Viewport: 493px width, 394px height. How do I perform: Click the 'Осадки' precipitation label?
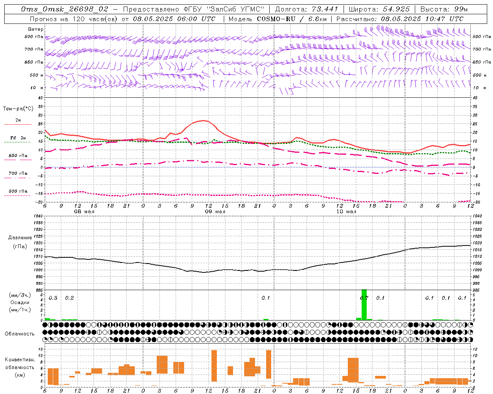pos(20,302)
